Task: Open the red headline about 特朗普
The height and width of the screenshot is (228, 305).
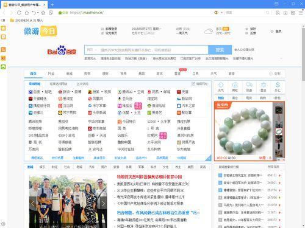Action: pos(149,177)
